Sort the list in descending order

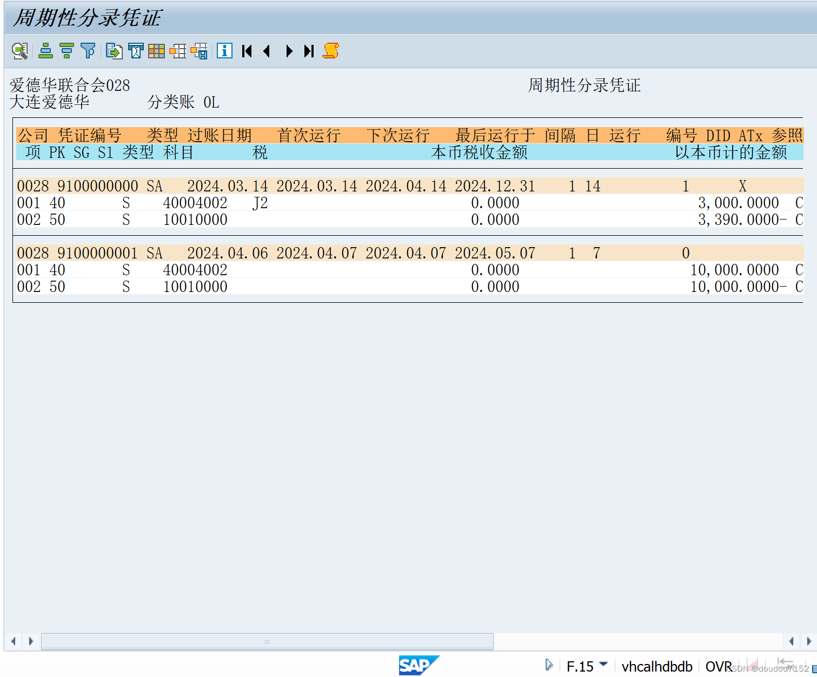click(66, 51)
